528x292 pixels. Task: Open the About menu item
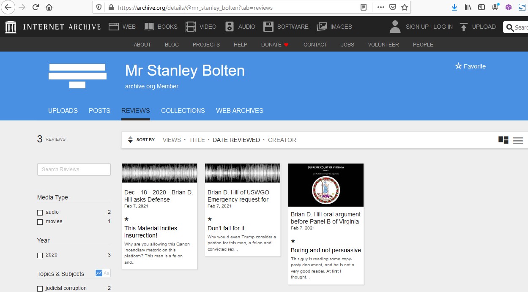click(x=142, y=45)
